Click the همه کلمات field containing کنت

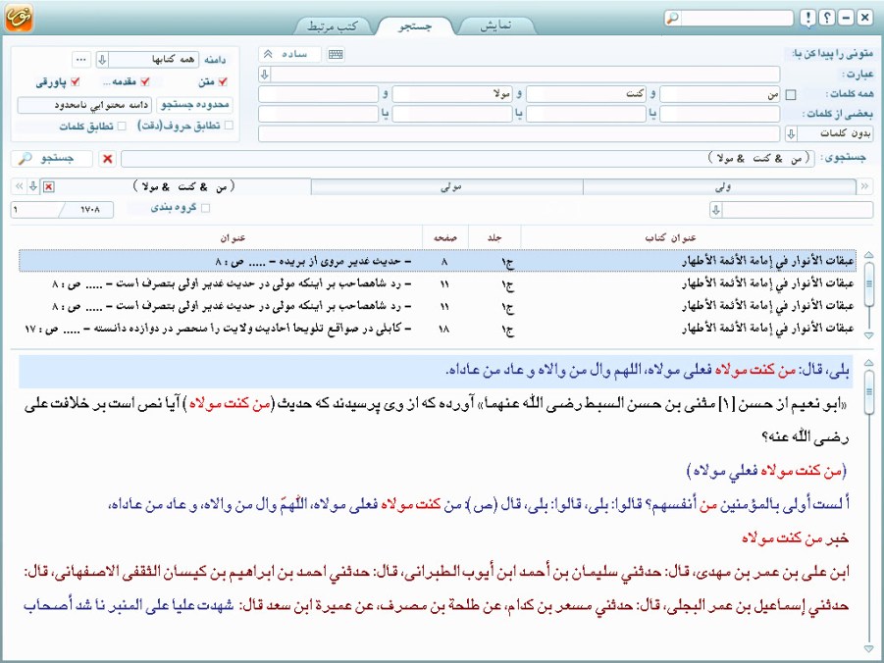pyautogui.click(x=587, y=94)
